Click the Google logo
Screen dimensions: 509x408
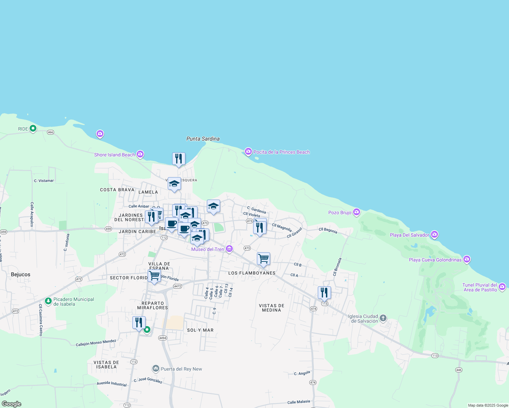tap(12, 404)
